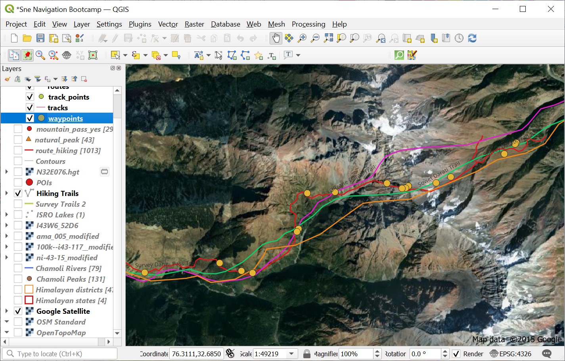Expand the N32E076.hgt layer tree
This screenshot has width=565, height=361.
6,172
